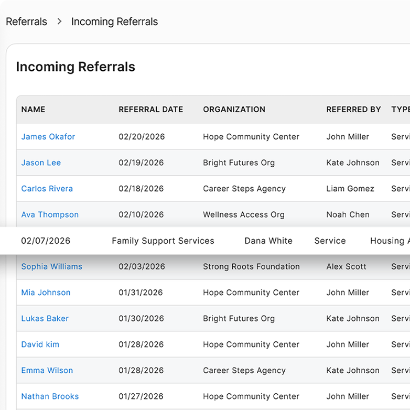Select Emma Wilson's name link
This screenshot has width=410, height=410.
click(x=47, y=370)
